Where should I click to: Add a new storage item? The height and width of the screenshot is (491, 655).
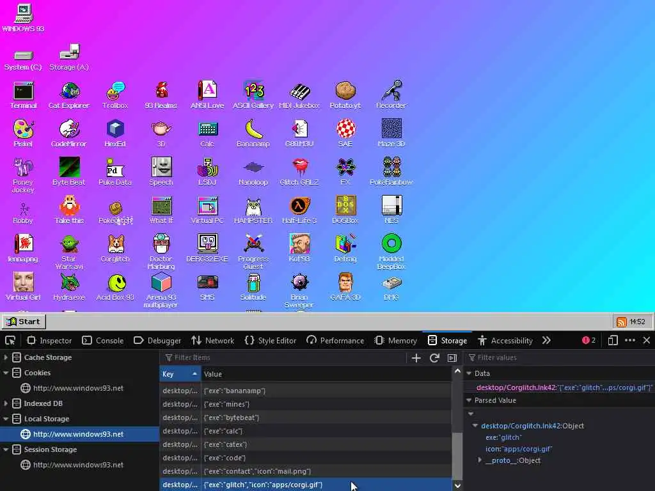click(416, 358)
